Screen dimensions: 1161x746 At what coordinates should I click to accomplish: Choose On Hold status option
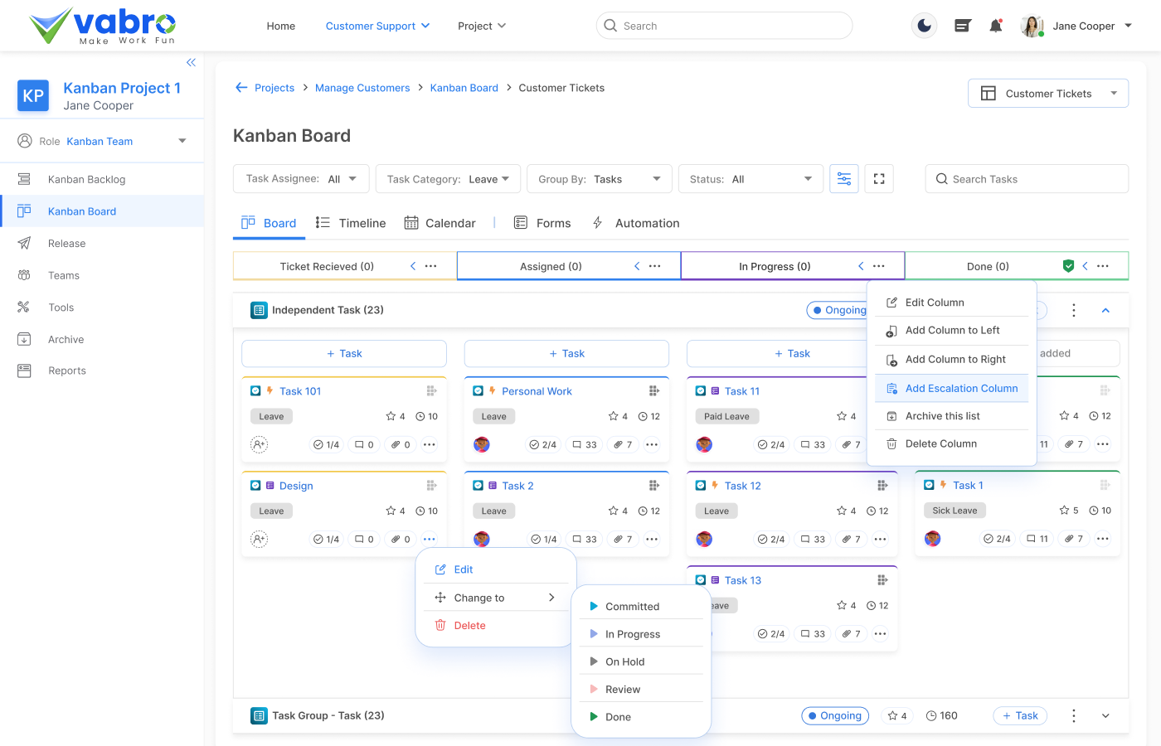[624, 661]
